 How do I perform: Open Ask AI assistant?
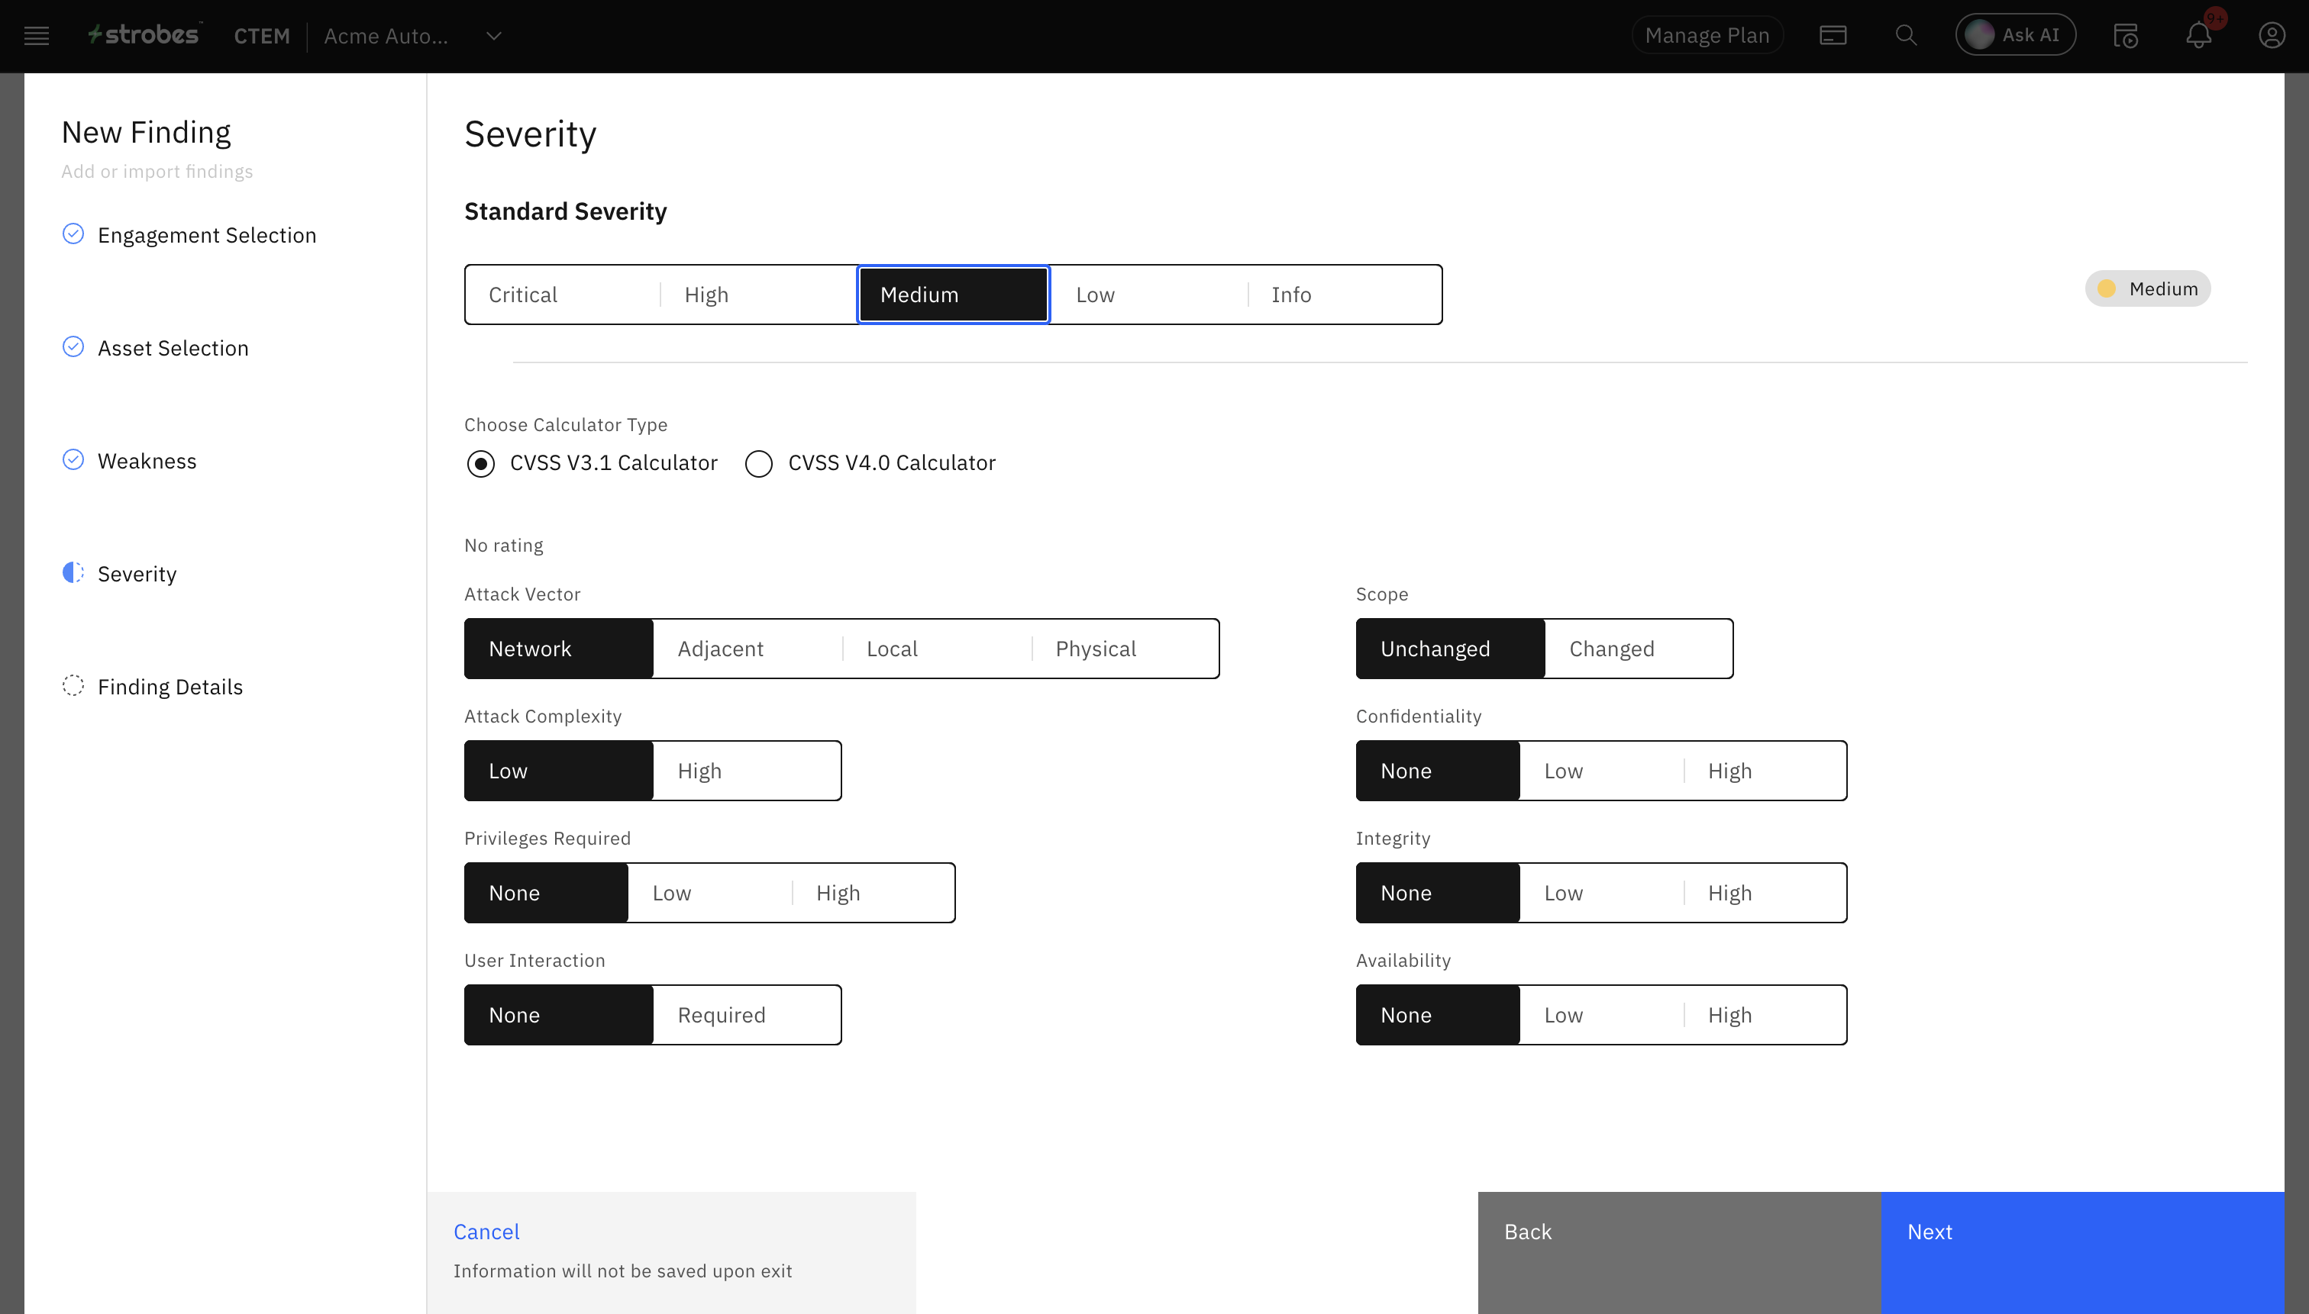[x=2014, y=35]
